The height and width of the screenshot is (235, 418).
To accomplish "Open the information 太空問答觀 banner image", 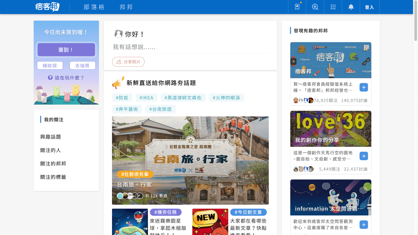I will (331, 197).
